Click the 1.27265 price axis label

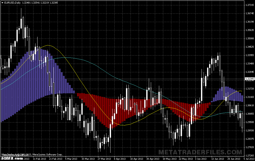[249, 156]
